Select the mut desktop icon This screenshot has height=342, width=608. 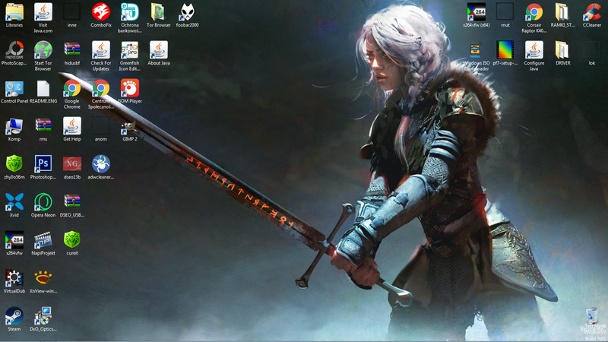pyautogui.click(x=505, y=12)
